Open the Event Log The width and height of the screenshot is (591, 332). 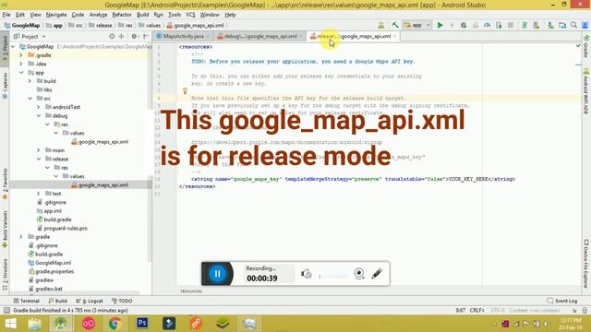tap(562, 301)
